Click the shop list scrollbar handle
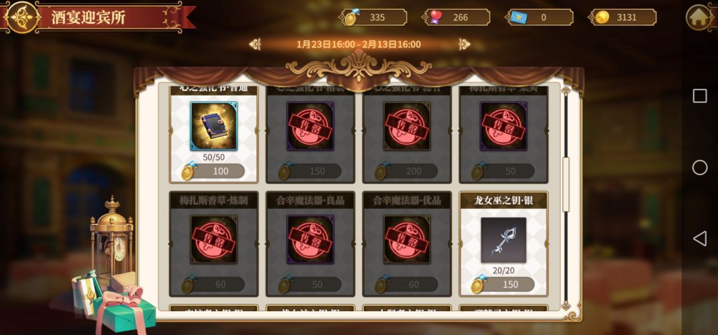This screenshot has width=718, height=335. [566, 184]
